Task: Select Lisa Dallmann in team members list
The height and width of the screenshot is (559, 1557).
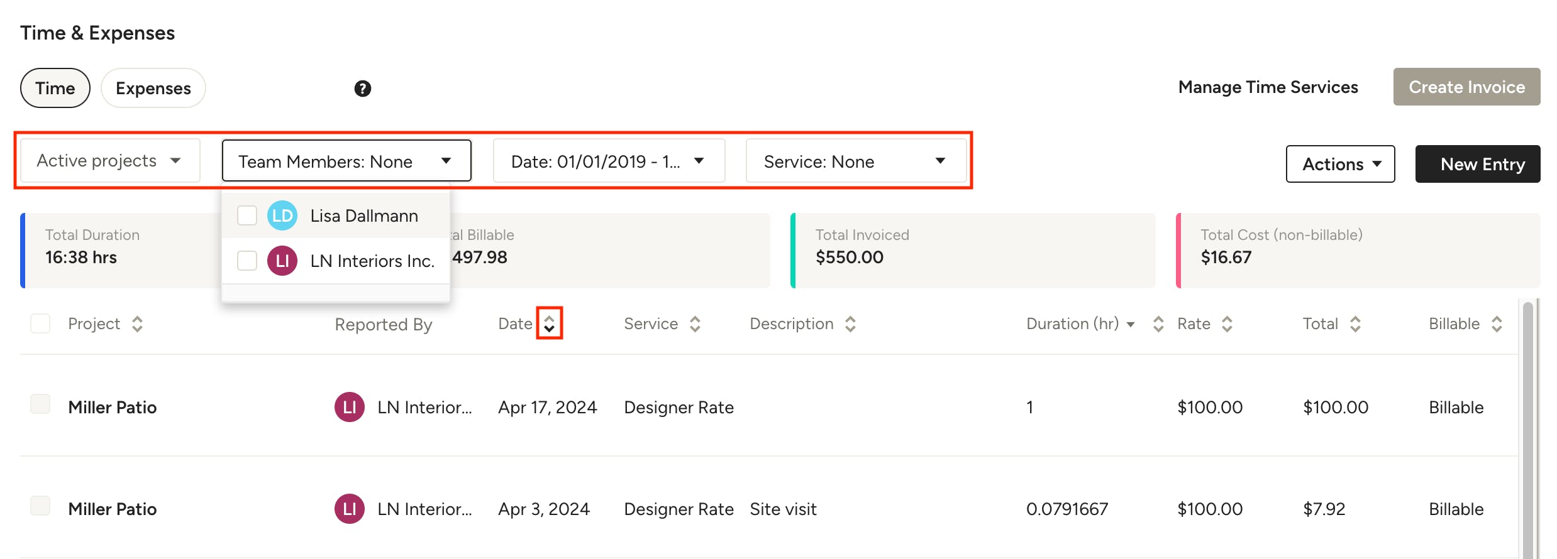Action: (336, 215)
